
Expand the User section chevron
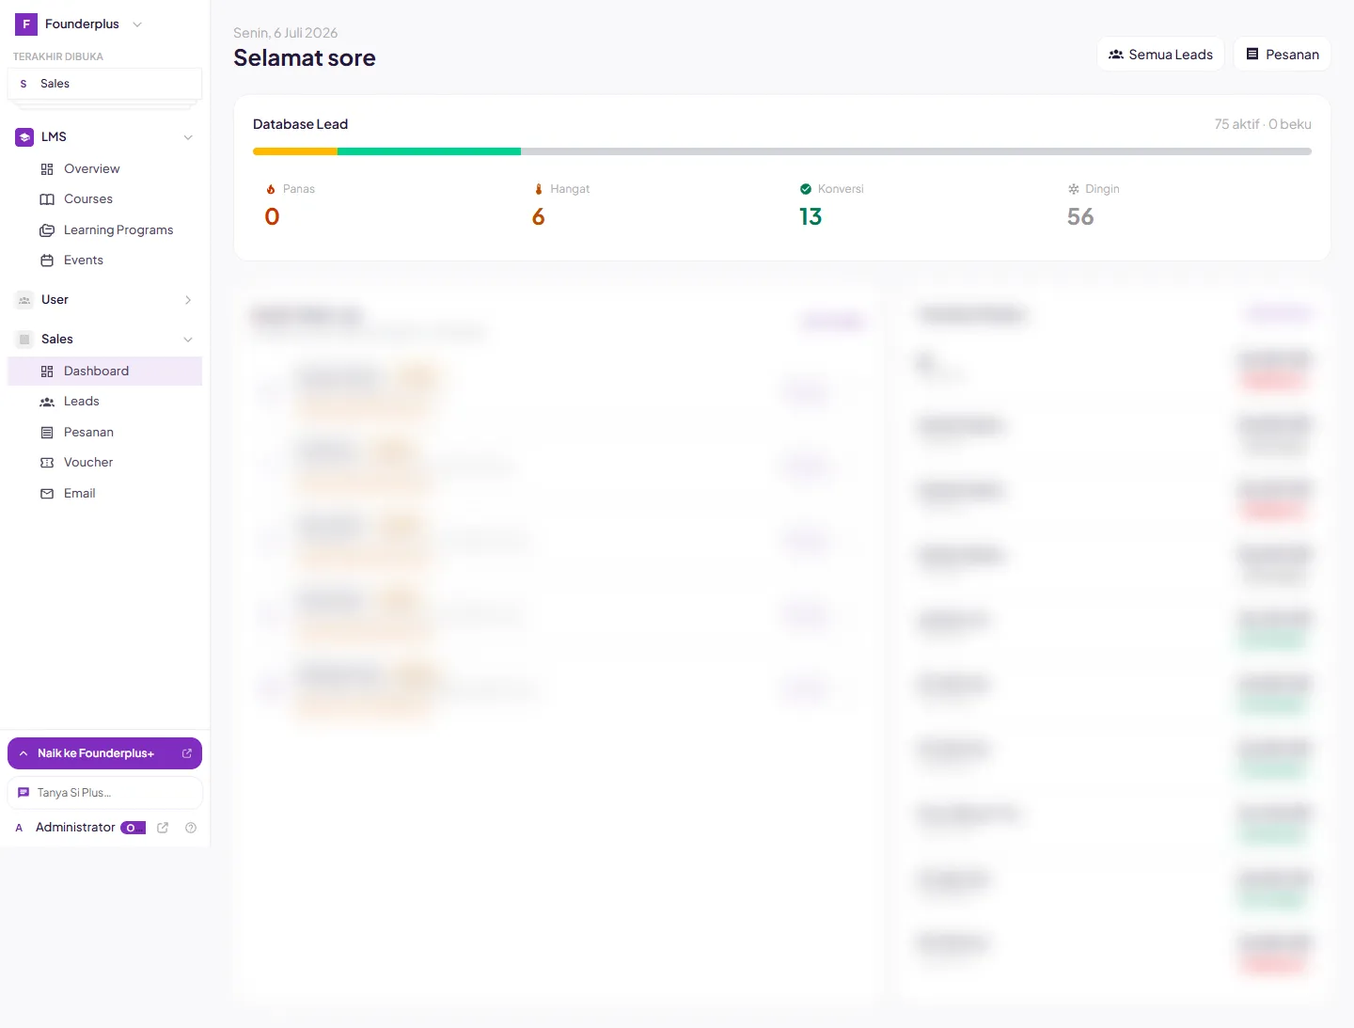[188, 300]
